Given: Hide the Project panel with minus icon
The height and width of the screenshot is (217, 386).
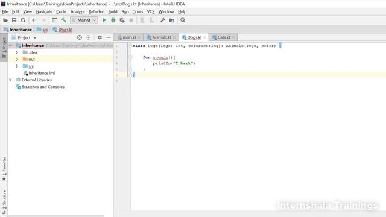Looking at the screenshot, I should pyautogui.click(x=109, y=37).
